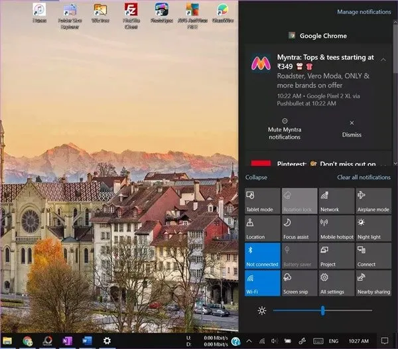Toggle the Bluetooth 'Not connected' tile
The width and height of the screenshot is (398, 349).
(x=262, y=255)
